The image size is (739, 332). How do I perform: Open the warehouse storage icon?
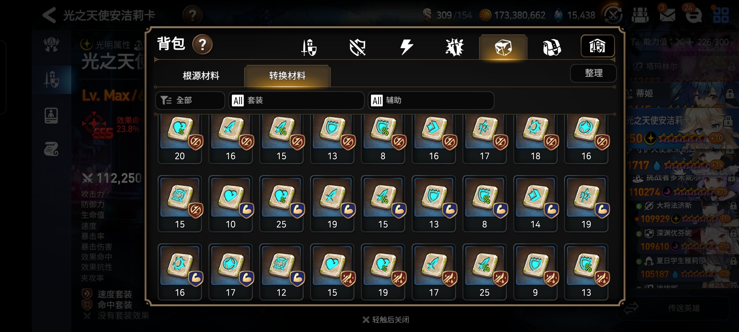(597, 46)
